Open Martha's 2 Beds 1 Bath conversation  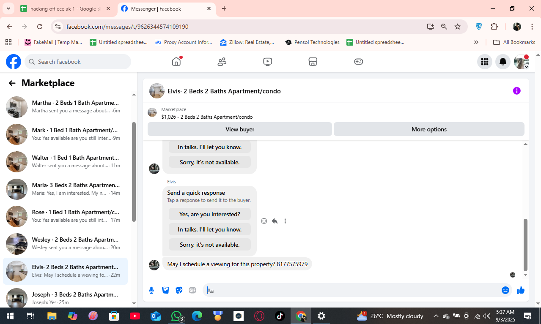click(x=66, y=107)
